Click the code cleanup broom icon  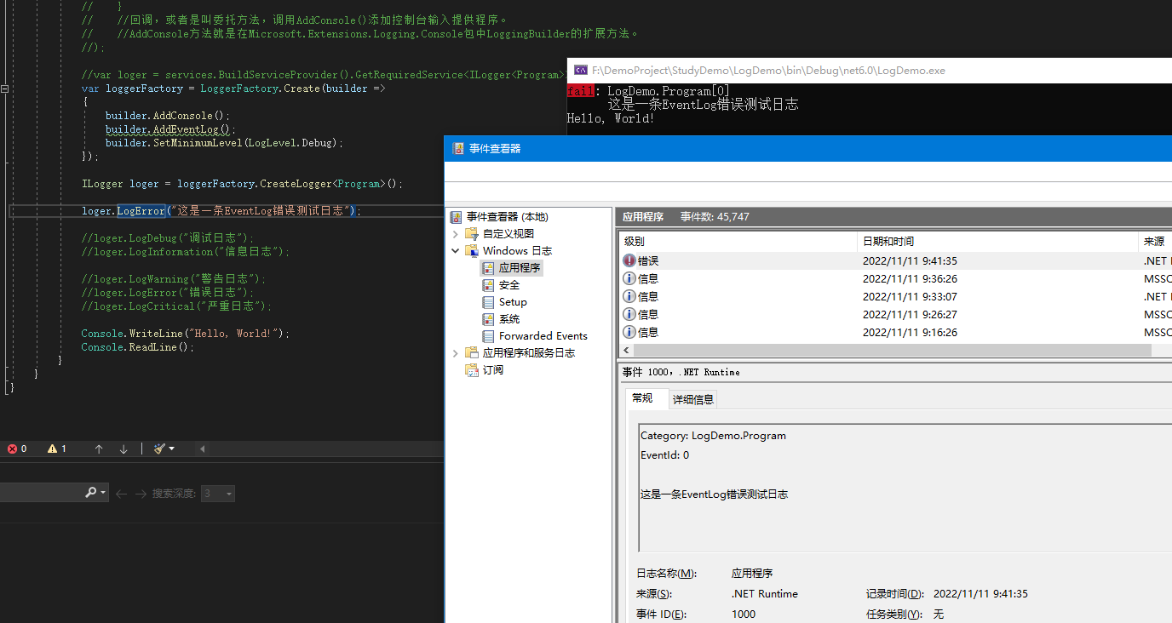159,449
